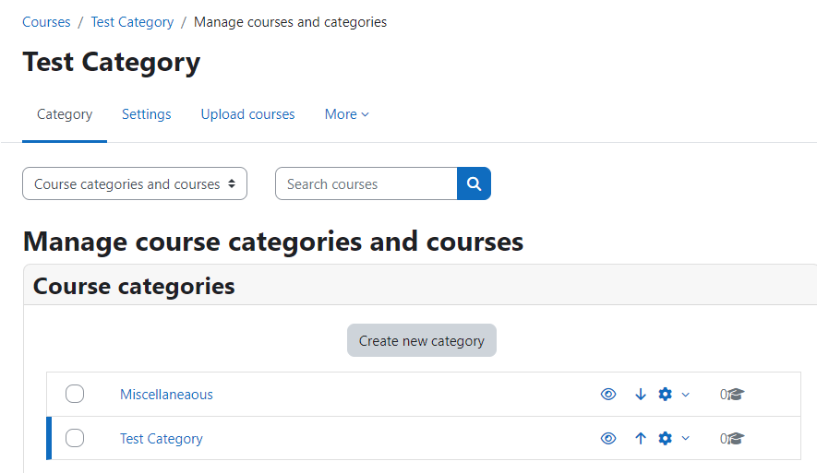
Task: Click course count cap icon for Miscellaneaous
Action: click(x=736, y=395)
